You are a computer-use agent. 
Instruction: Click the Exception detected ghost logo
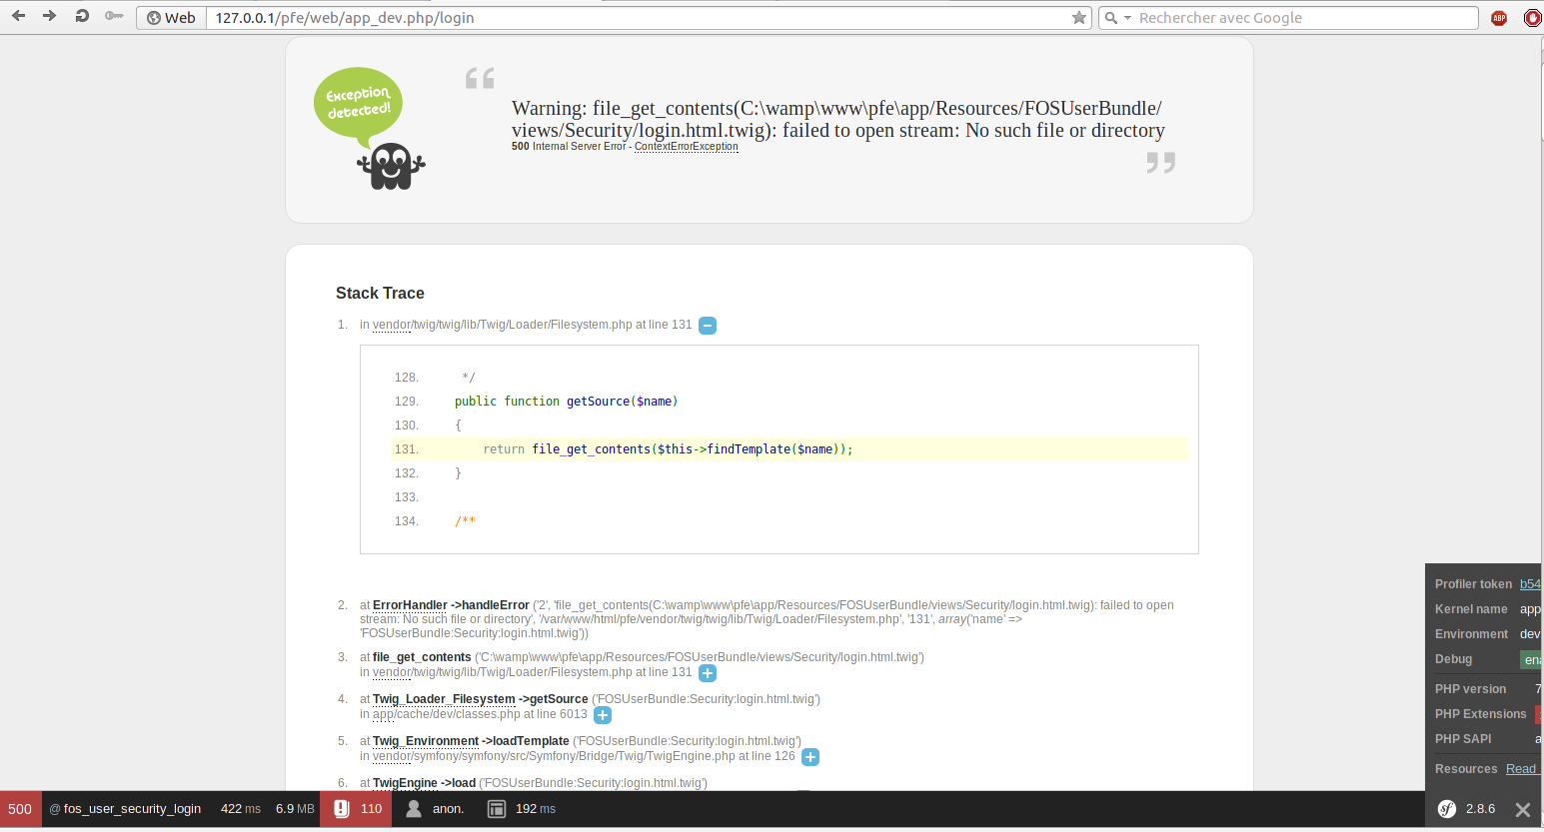click(x=372, y=129)
